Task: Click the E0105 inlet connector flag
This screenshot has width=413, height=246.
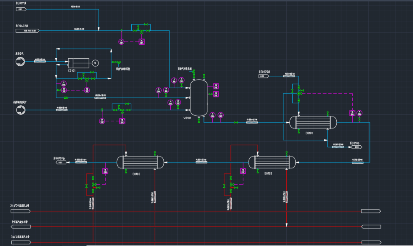Action: point(264,76)
